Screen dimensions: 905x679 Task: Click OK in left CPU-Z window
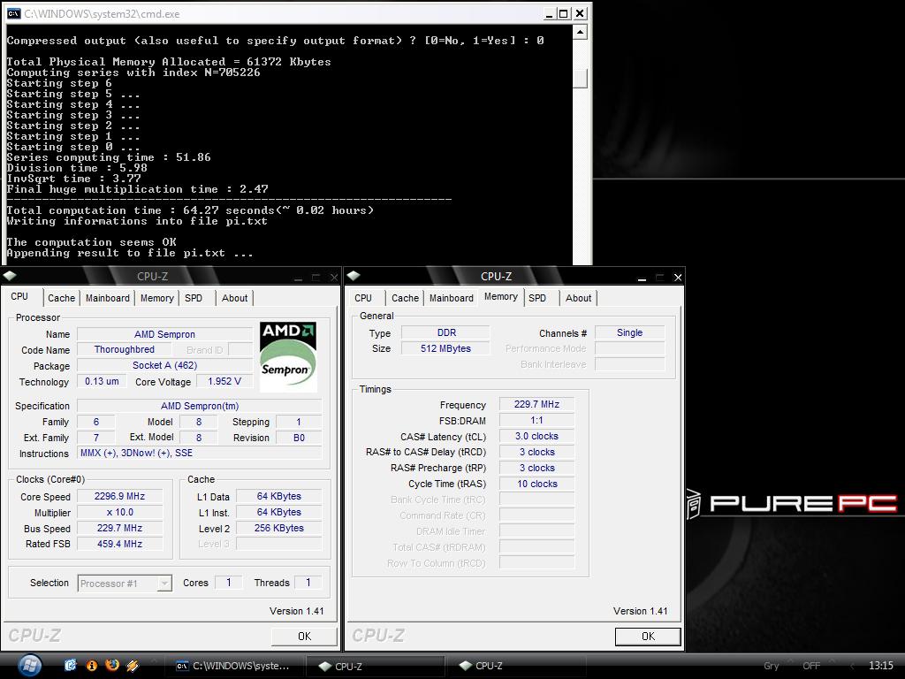click(x=304, y=637)
